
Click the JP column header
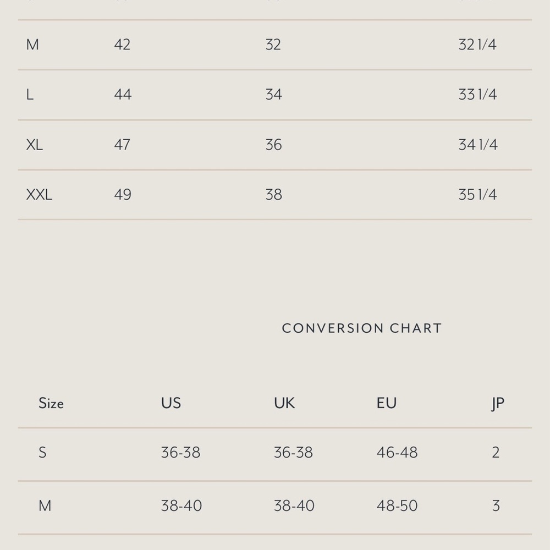pos(498,403)
